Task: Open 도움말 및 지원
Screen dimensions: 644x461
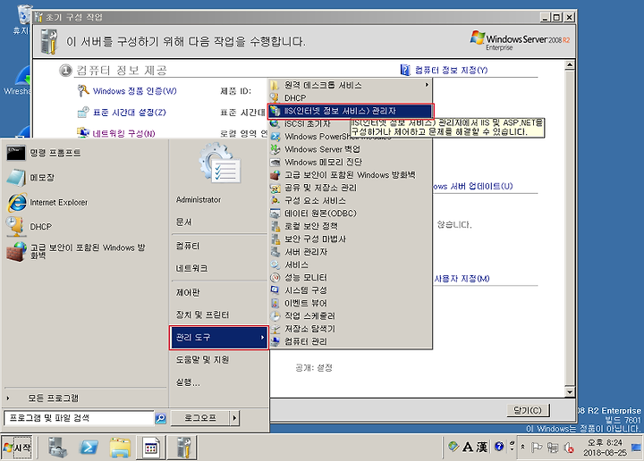Action: point(219,360)
